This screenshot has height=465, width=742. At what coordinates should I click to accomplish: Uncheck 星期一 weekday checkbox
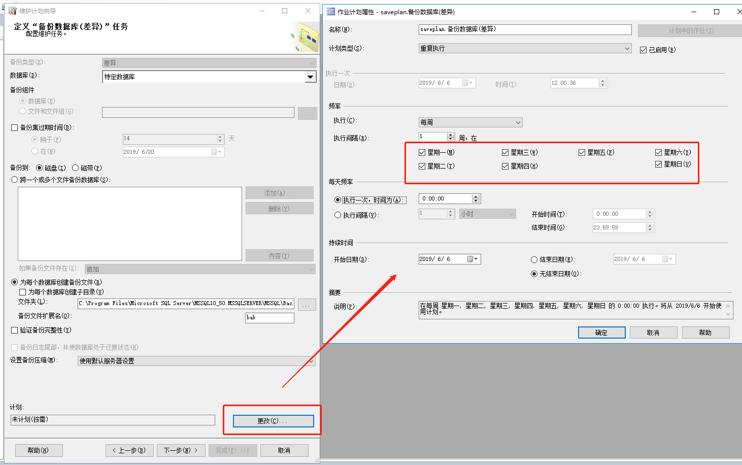422,152
